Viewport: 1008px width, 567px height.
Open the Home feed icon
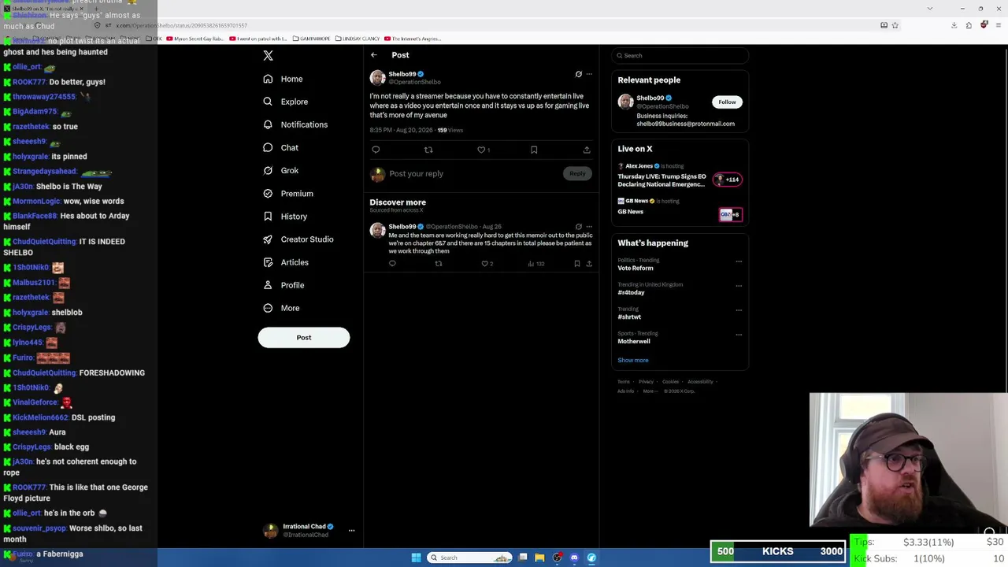(268, 79)
